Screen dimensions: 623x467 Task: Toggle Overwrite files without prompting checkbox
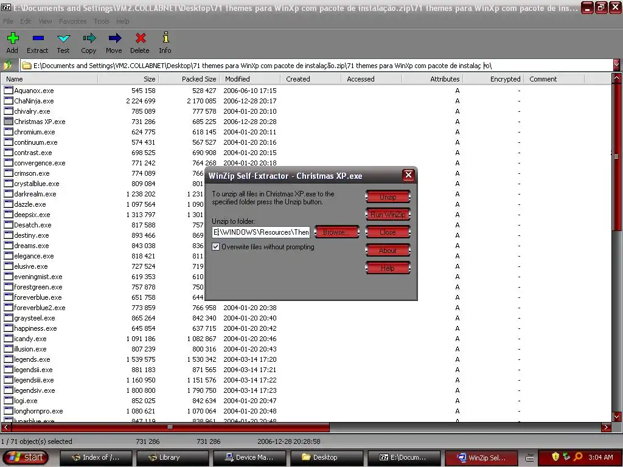tap(216, 247)
